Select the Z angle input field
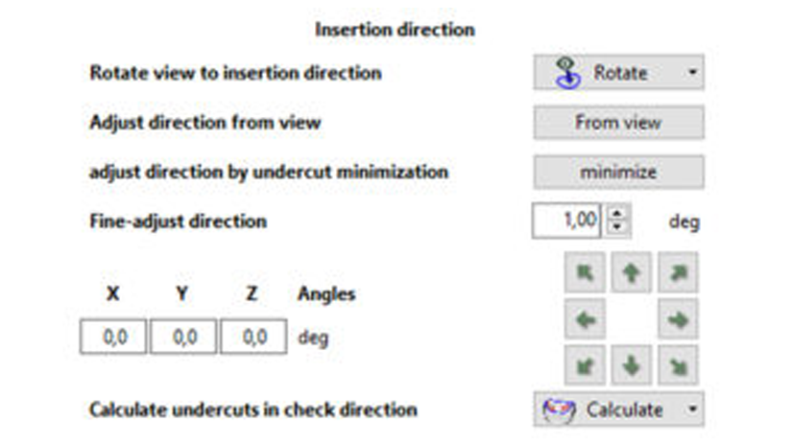 click(253, 337)
